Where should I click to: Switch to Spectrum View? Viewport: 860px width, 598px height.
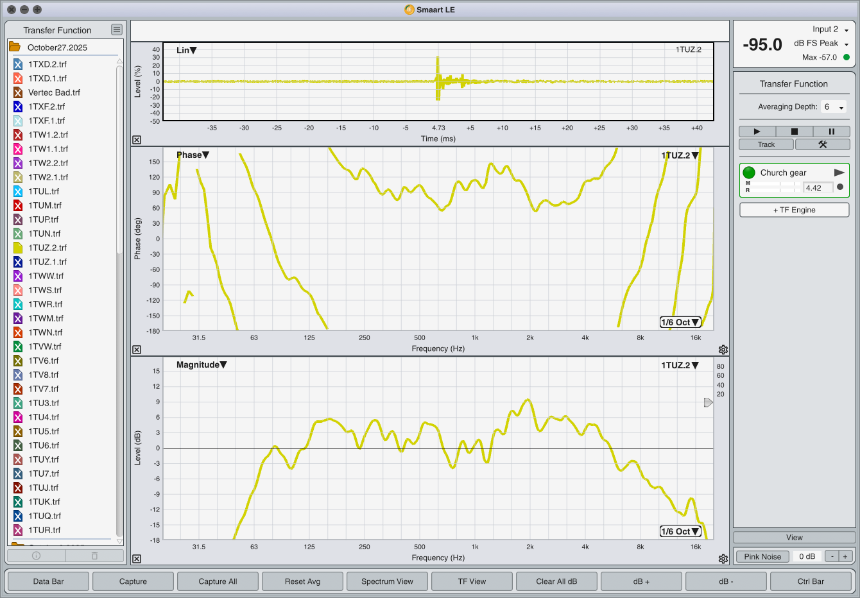(x=387, y=581)
